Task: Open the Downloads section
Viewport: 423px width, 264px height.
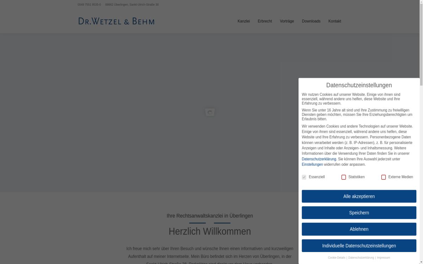Action: click(311, 21)
